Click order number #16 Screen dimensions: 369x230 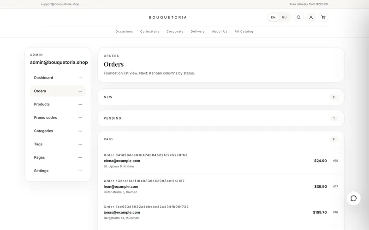[335, 213]
